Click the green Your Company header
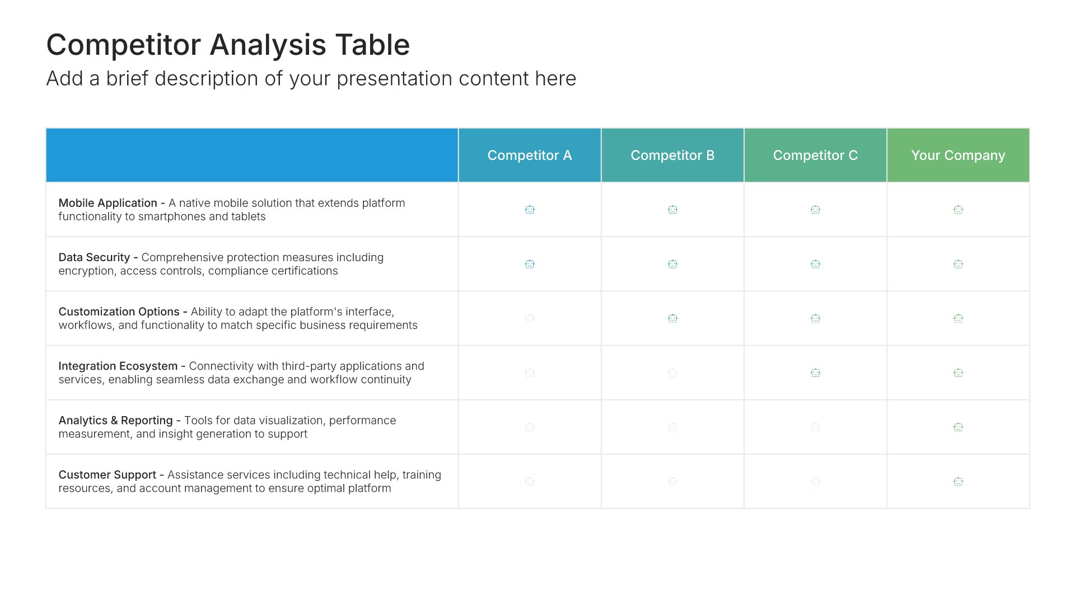This screenshot has width=1075, height=604. click(958, 155)
